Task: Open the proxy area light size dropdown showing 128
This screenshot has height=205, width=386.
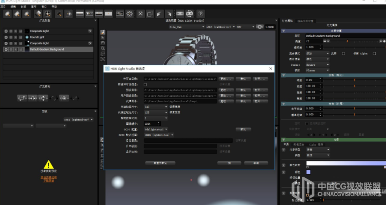Action: (155, 112)
